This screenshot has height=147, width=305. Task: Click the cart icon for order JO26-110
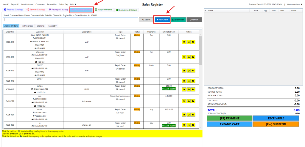pos(184,42)
